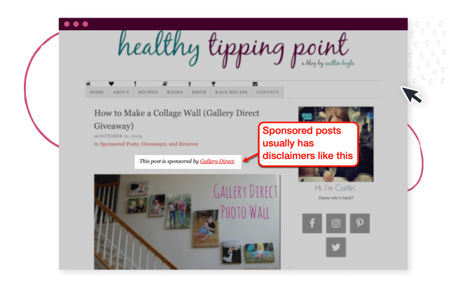Open the Instagram social icon

point(336,223)
